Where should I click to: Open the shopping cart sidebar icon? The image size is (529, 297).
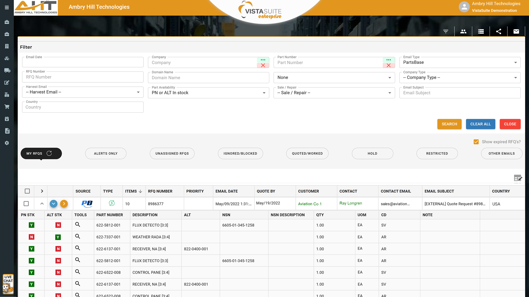[x=7, y=107]
